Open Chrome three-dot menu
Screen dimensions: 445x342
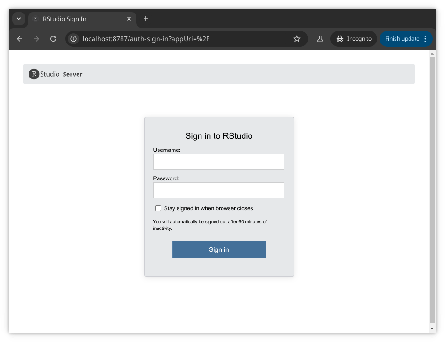tap(425, 39)
